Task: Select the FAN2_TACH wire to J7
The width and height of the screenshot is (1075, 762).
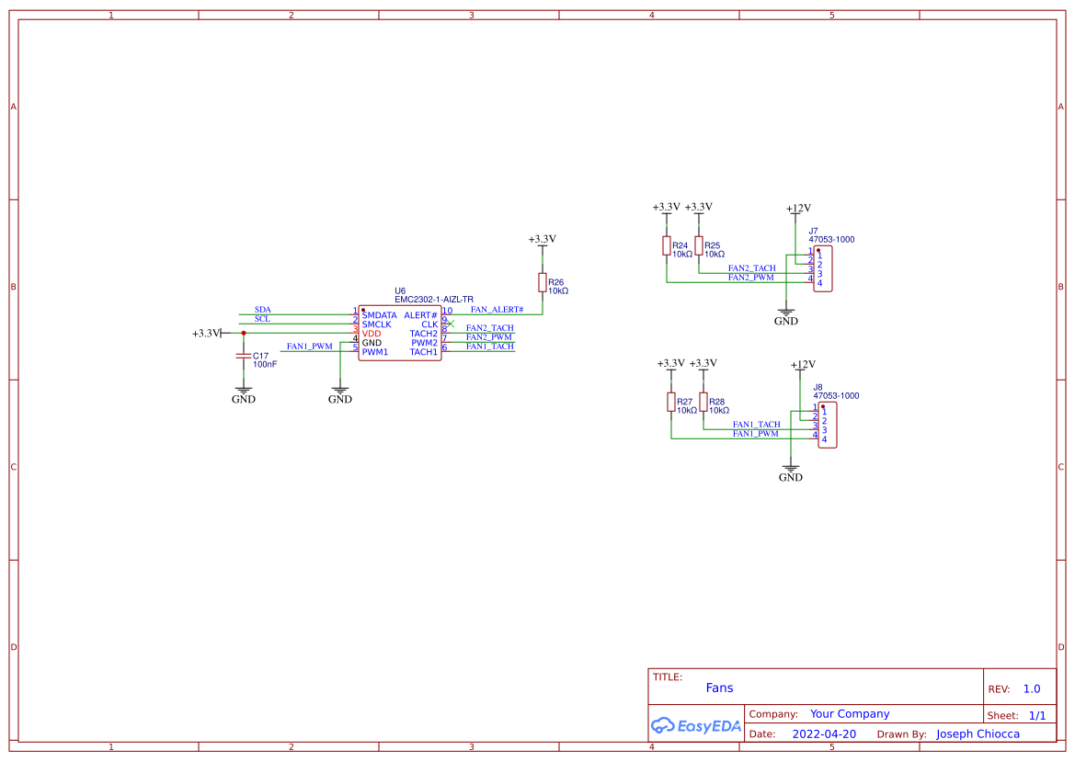Action: click(754, 267)
